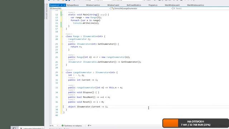This screenshot has height=129, width=229.
Task: Switch to the MySuperBox.cs tab
Action: point(73,5)
